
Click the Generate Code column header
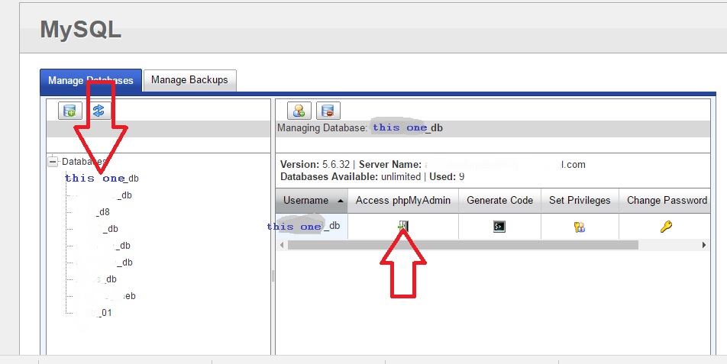(499, 201)
